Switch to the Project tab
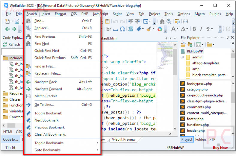This screenshot has height=156, width=236. click(x=187, y=140)
